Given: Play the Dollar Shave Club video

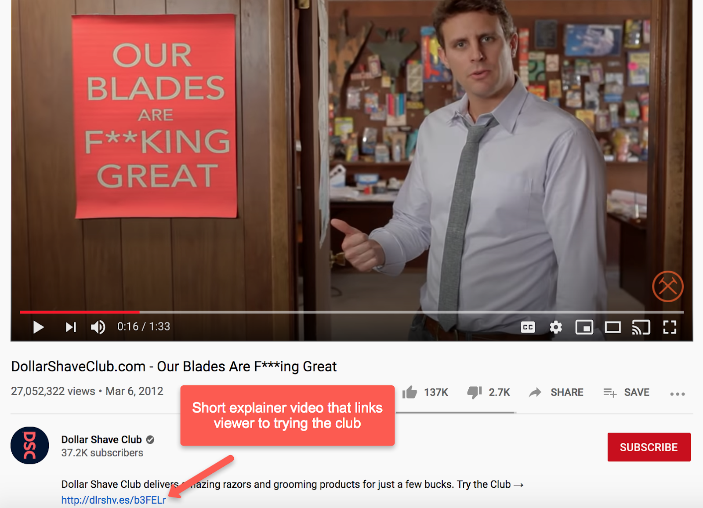Looking at the screenshot, I should (x=39, y=327).
